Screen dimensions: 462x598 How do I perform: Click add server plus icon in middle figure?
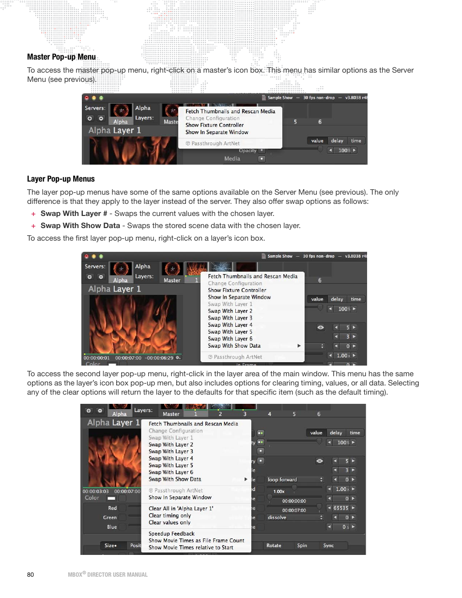pos(90,277)
